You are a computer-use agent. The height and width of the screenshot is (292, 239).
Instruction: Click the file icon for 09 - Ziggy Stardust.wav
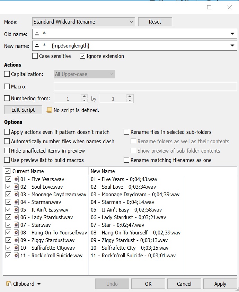point(16,240)
